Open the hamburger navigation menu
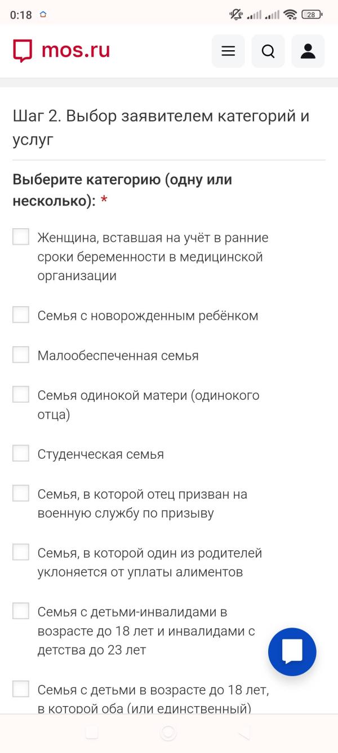This screenshot has height=753, width=338. (x=228, y=51)
